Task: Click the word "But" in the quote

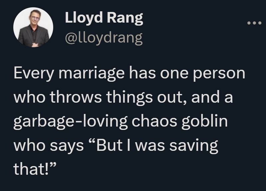Action: pyautogui.click(x=105, y=145)
